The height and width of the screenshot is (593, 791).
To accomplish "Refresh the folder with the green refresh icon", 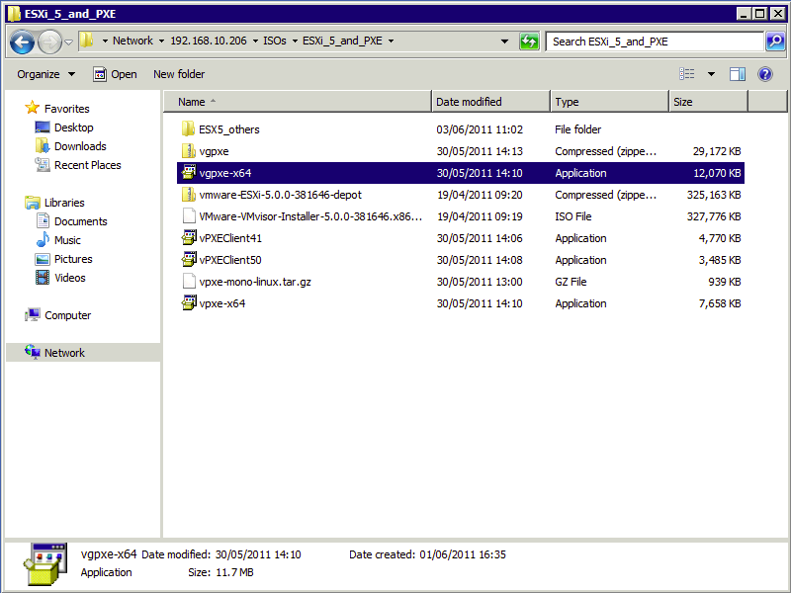I will (x=529, y=42).
